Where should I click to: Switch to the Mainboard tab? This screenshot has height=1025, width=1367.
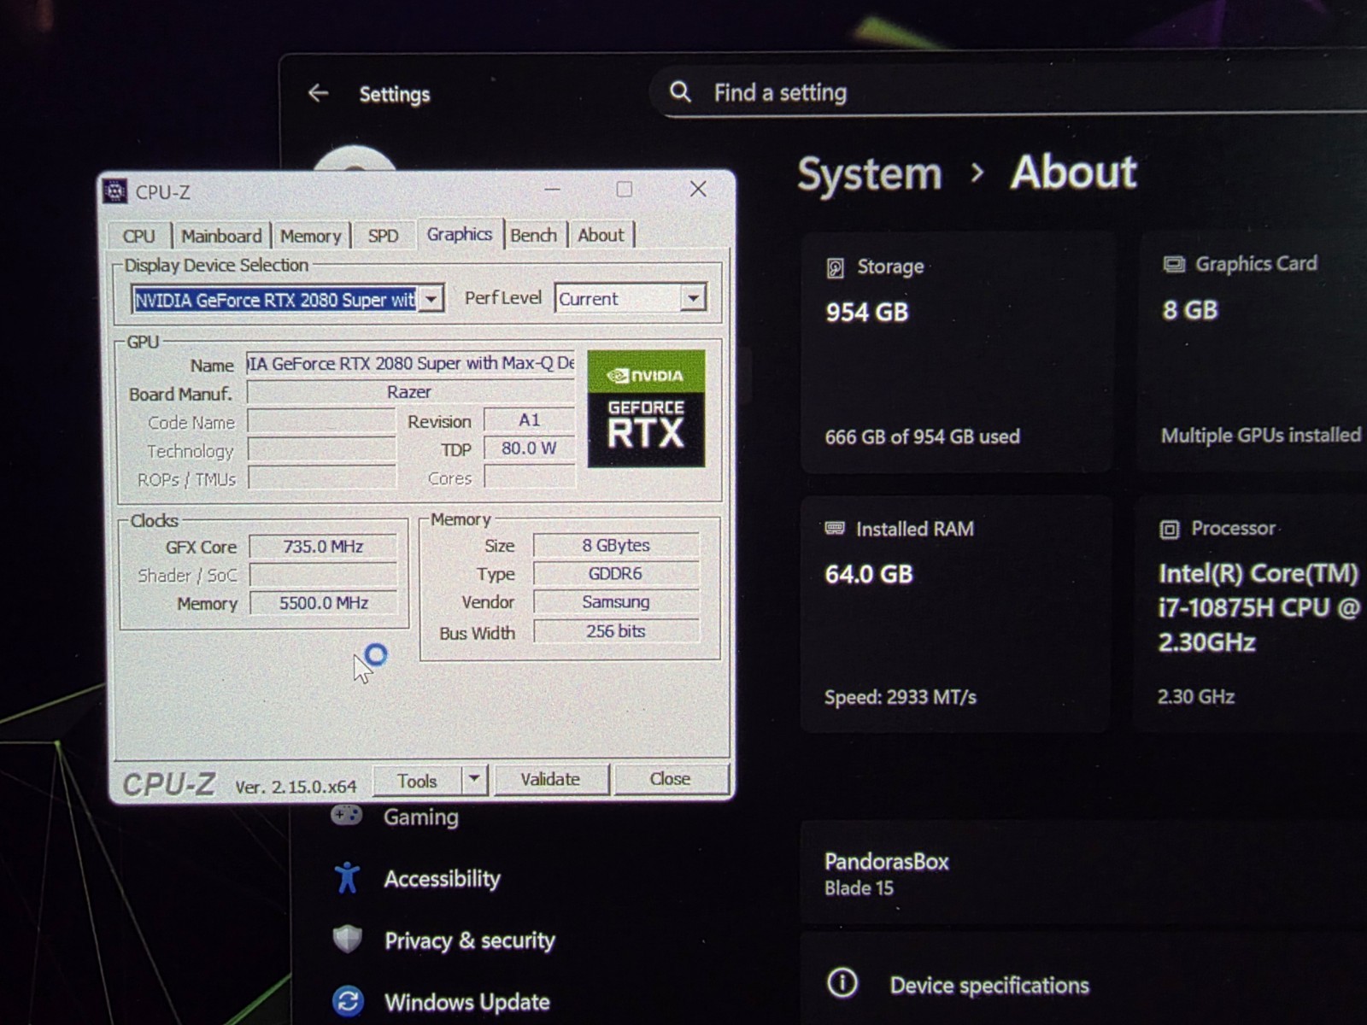coord(221,236)
